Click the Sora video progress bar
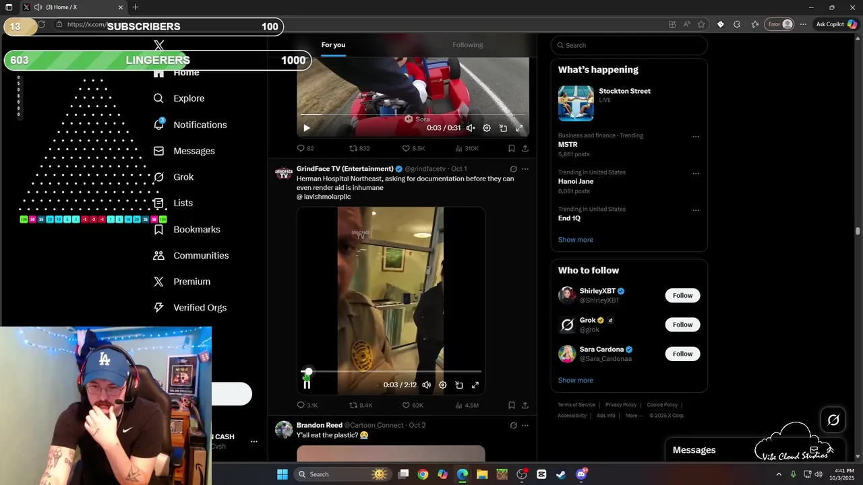The image size is (863, 485). coord(413,115)
